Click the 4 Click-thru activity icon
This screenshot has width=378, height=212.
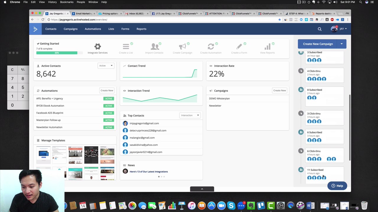[x=301, y=71]
